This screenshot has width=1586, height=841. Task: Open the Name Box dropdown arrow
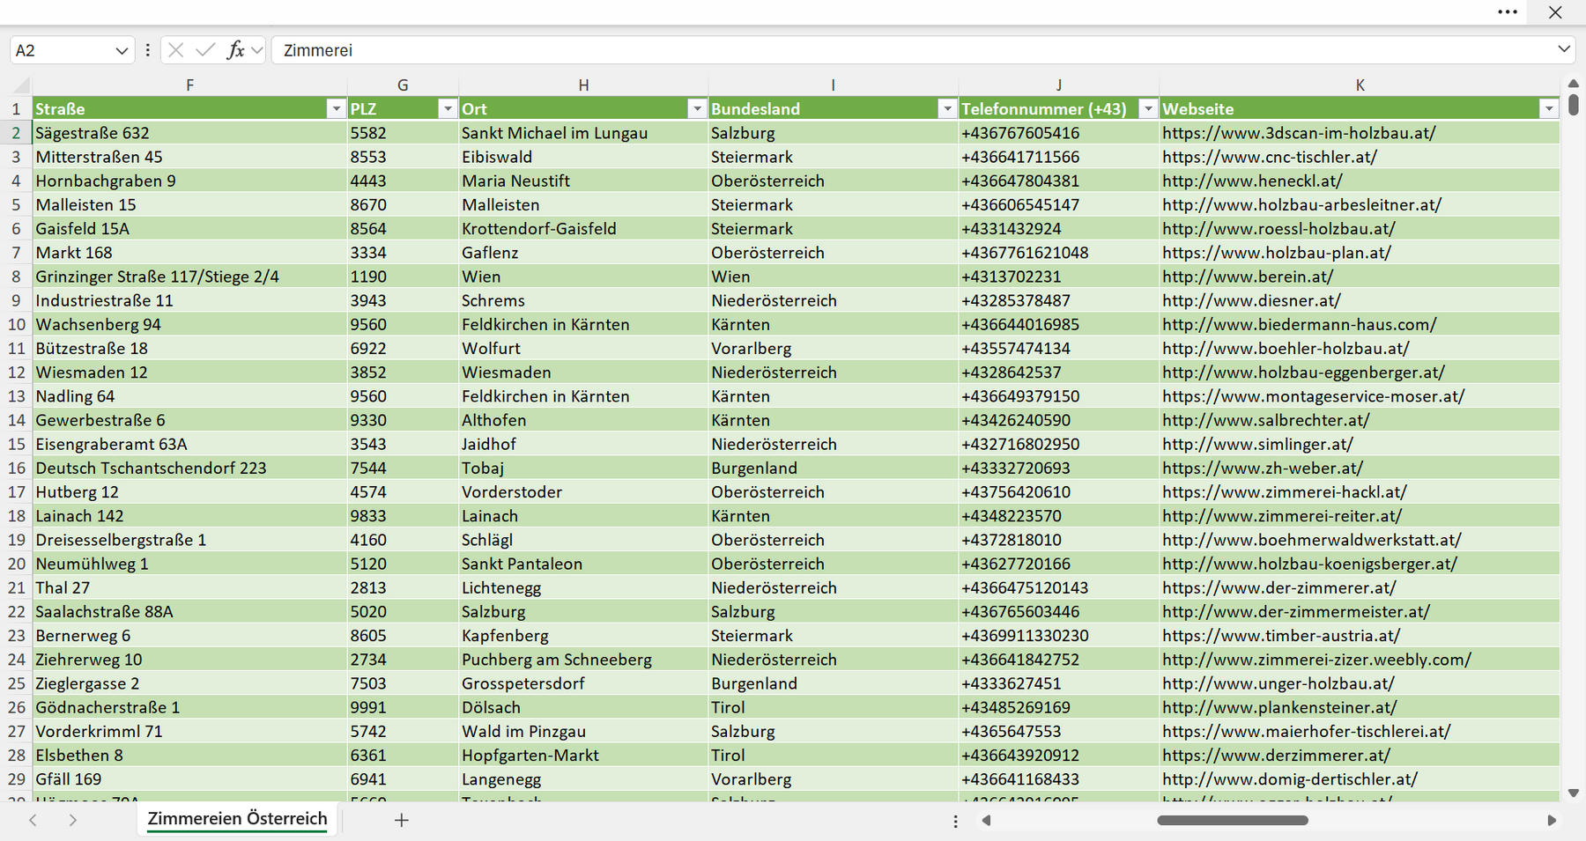(122, 51)
